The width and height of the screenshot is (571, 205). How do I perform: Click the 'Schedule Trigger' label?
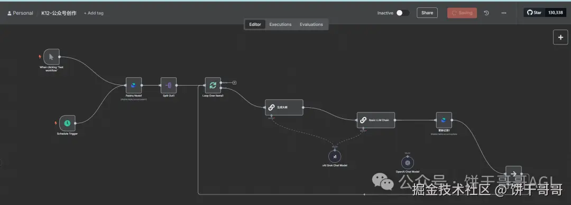[67, 134]
